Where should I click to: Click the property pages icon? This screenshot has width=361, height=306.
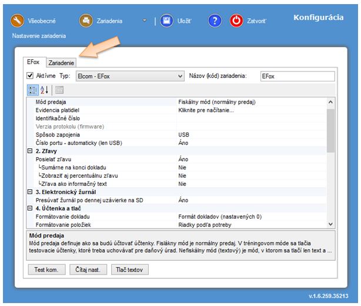(x=59, y=90)
